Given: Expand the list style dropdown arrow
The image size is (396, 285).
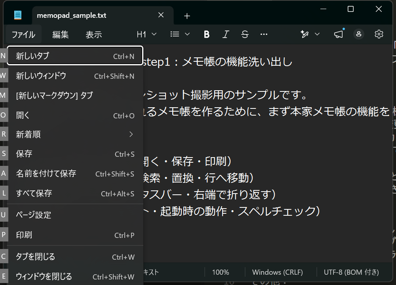Looking at the screenshot, I should 187,34.
